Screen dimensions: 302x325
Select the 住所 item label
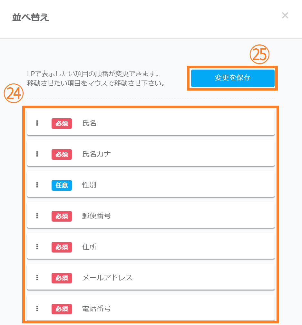pyautogui.click(x=89, y=247)
